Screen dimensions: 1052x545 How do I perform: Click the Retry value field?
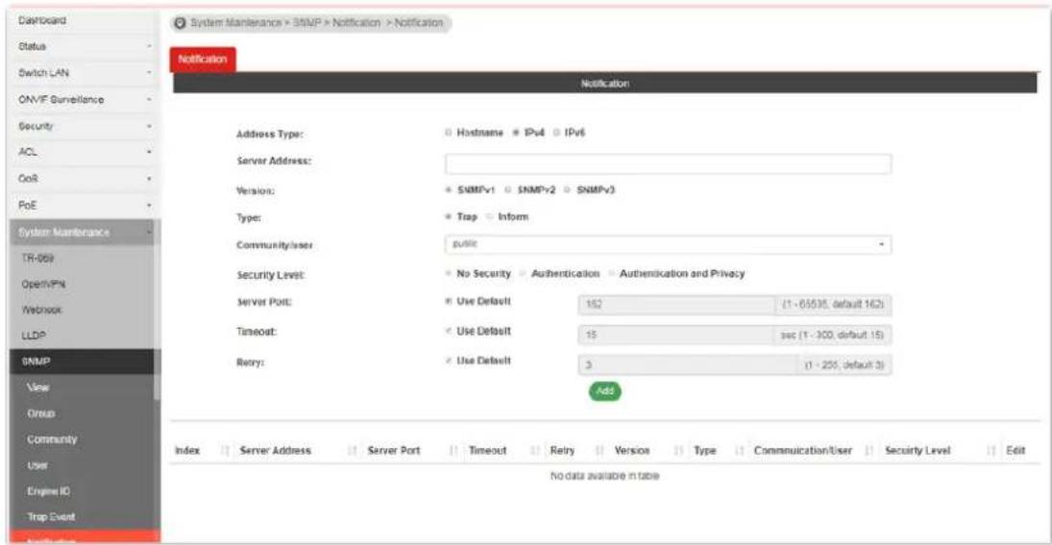[x=686, y=365]
